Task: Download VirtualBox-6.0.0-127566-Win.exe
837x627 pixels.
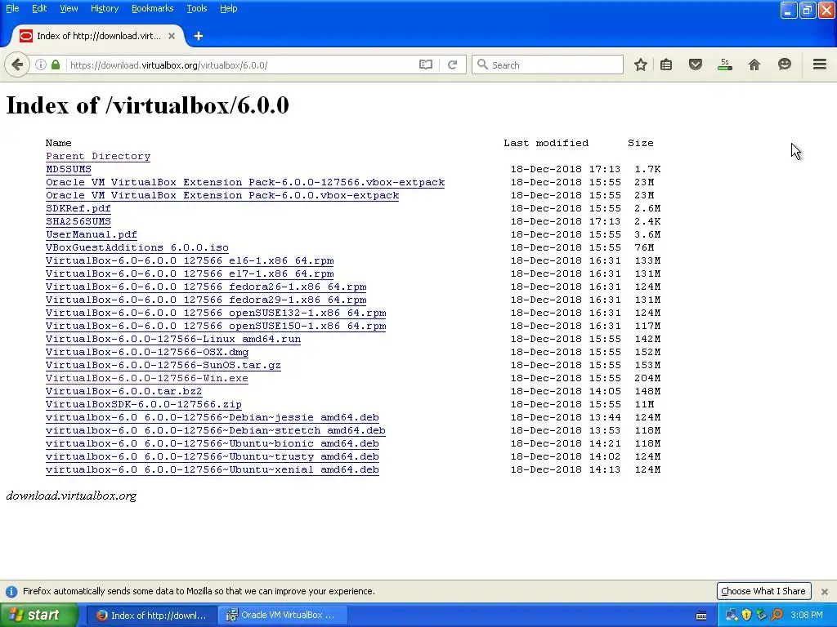Action: tap(147, 378)
